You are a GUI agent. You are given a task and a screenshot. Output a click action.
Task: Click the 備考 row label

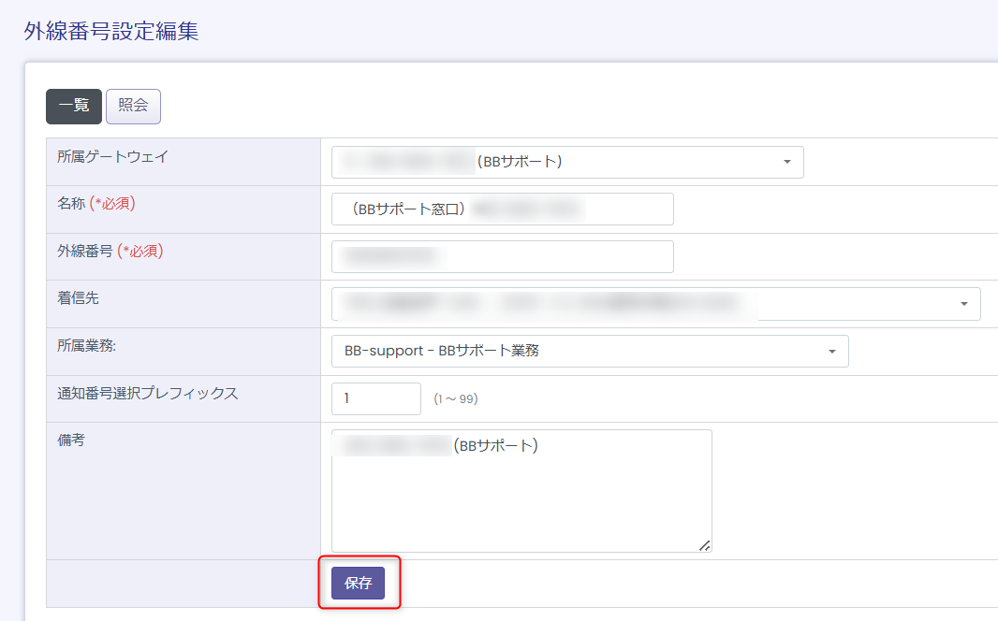(71, 440)
